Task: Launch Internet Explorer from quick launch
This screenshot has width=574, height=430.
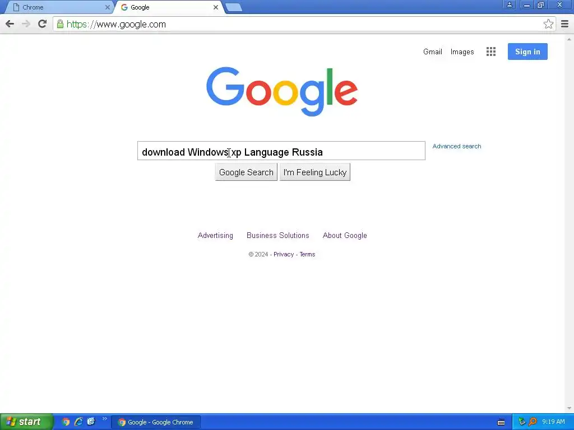Action: coord(78,422)
